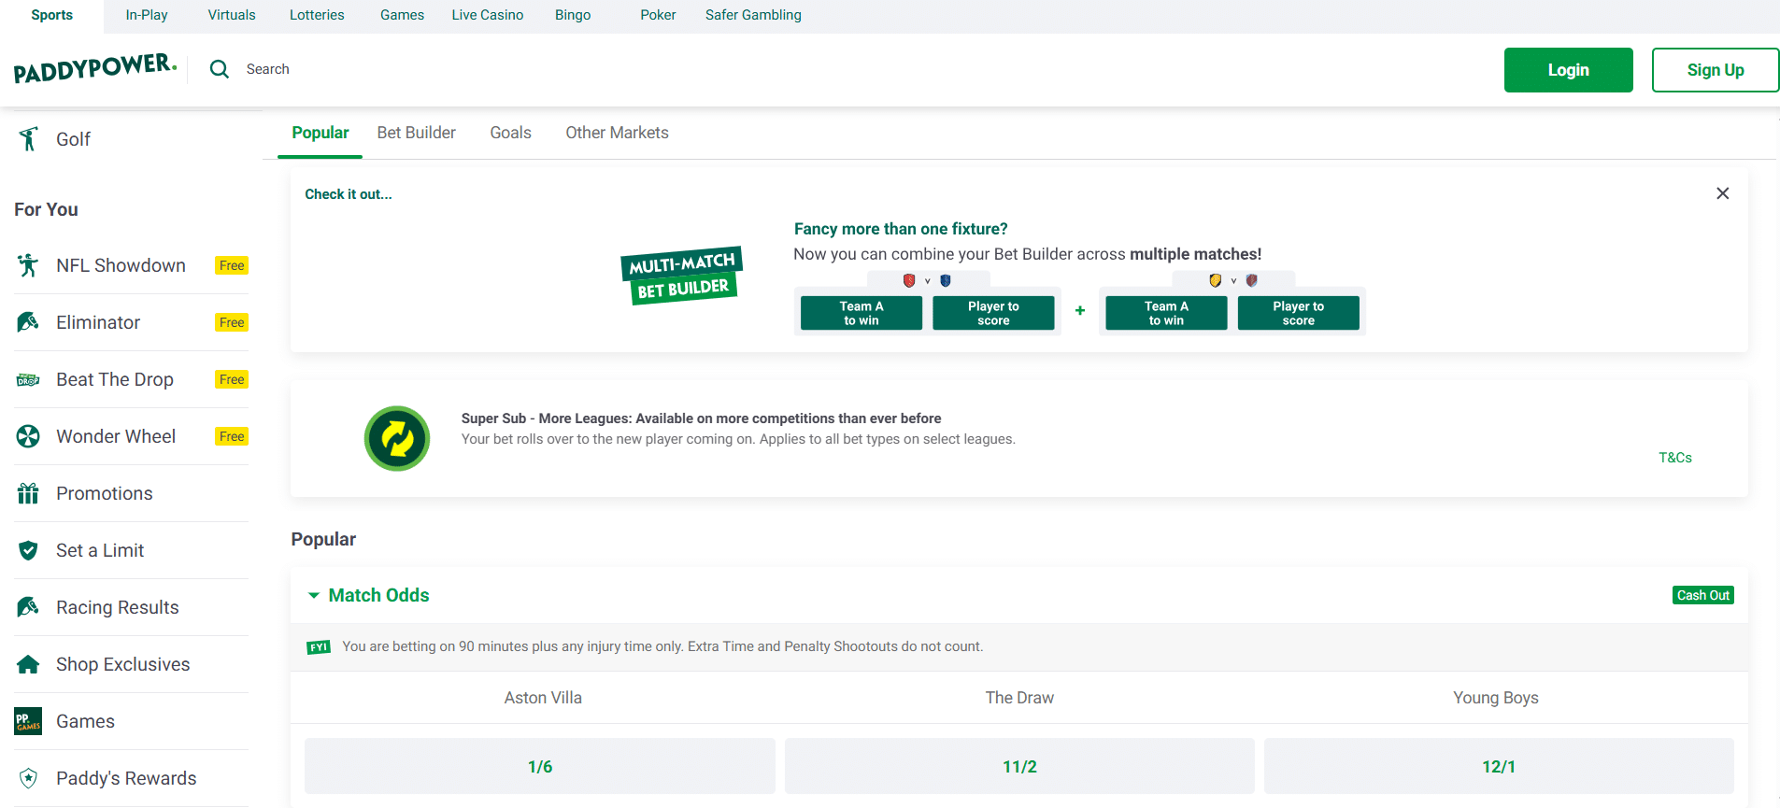Click the Eliminator horse icon
Screen dimensions: 1780x808
[28, 322]
